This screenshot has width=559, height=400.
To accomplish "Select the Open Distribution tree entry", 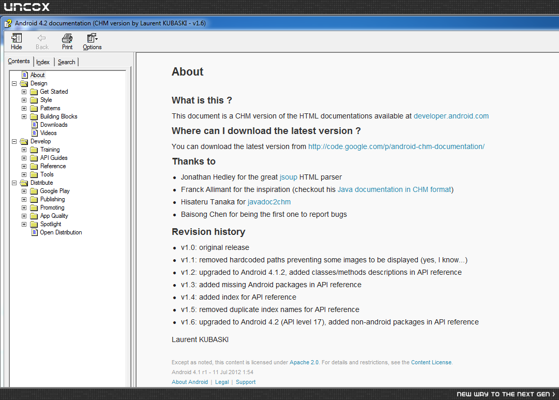I will [61, 232].
